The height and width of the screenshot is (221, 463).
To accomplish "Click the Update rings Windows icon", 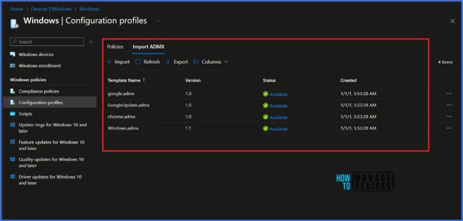I will click(12, 125).
